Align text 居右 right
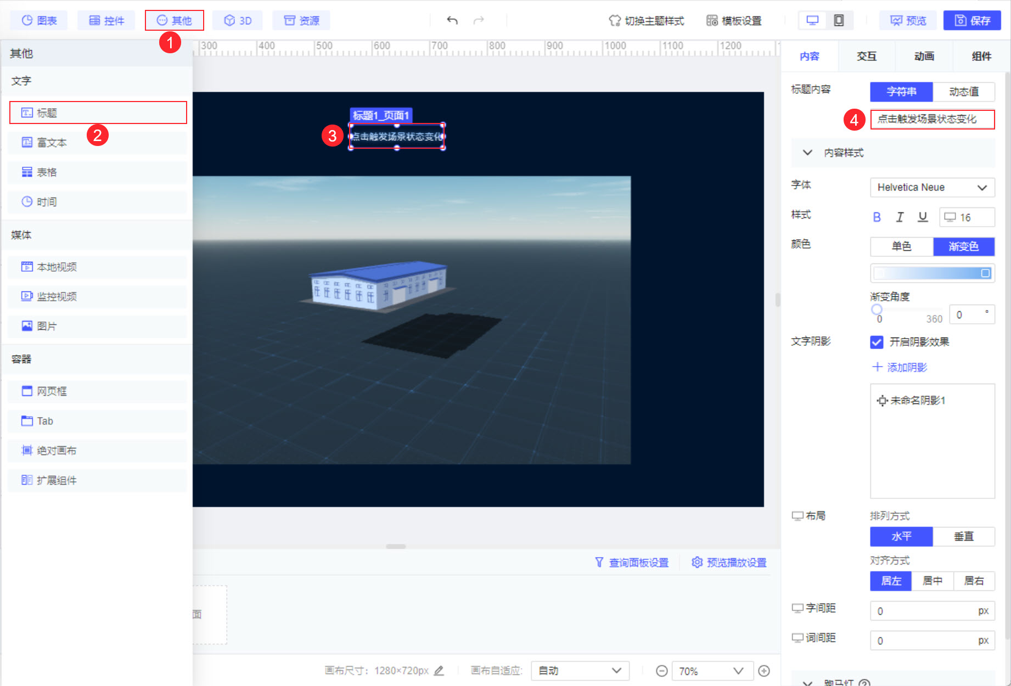The width and height of the screenshot is (1011, 686). point(974,581)
